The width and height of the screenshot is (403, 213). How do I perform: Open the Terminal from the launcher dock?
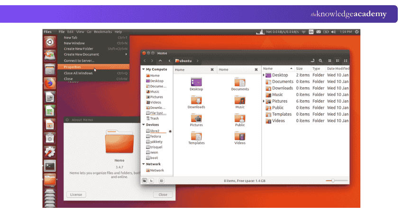click(49, 166)
